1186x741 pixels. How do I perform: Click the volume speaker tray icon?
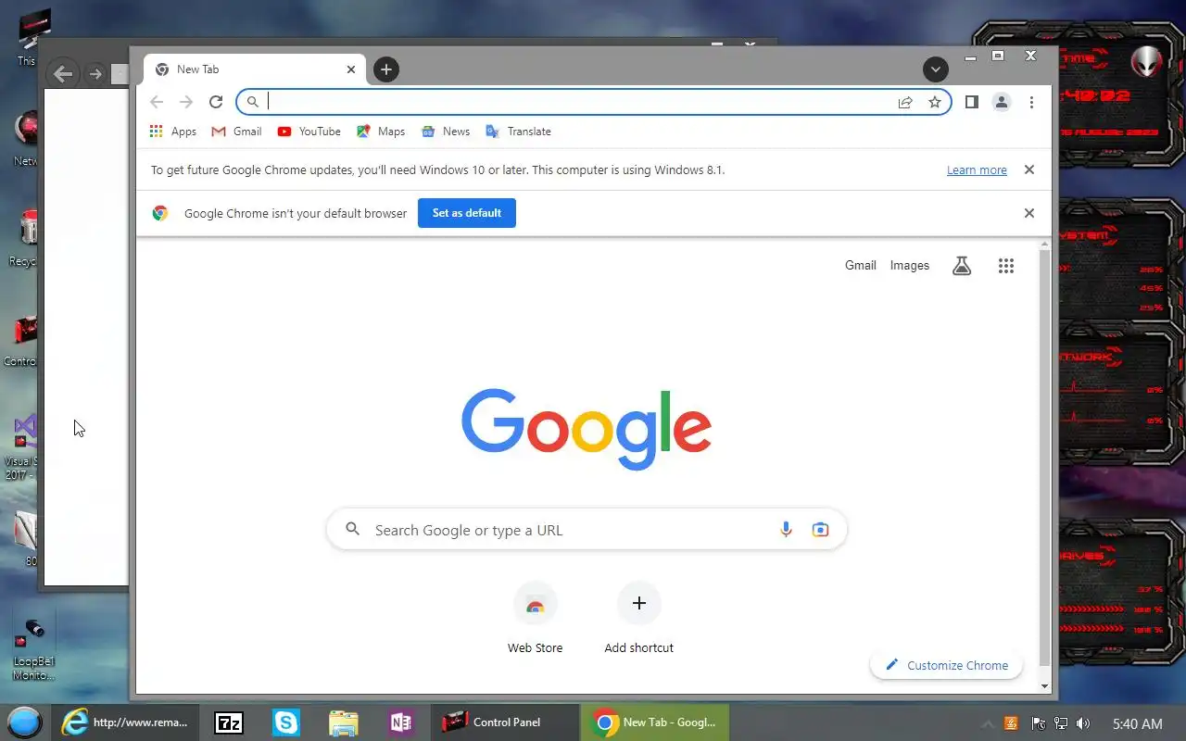(1083, 723)
